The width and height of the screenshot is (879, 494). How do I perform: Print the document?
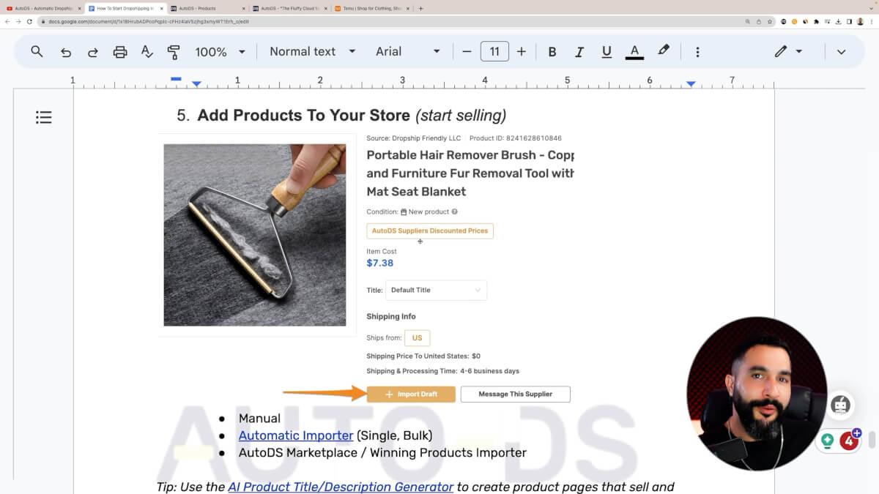[x=120, y=51]
